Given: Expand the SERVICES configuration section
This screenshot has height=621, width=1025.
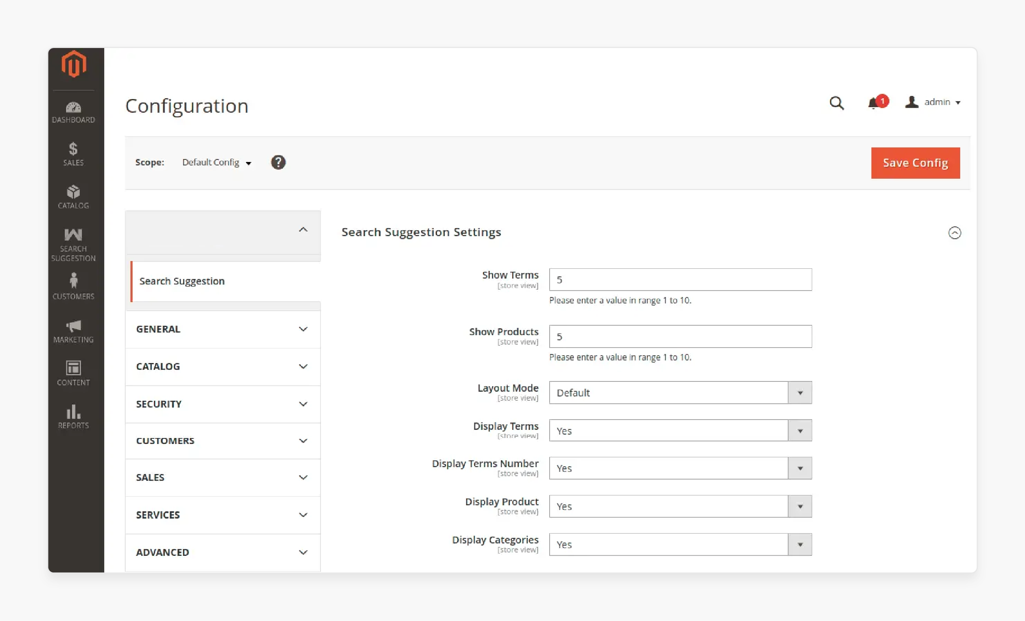Looking at the screenshot, I should pyautogui.click(x=223, y=515).
